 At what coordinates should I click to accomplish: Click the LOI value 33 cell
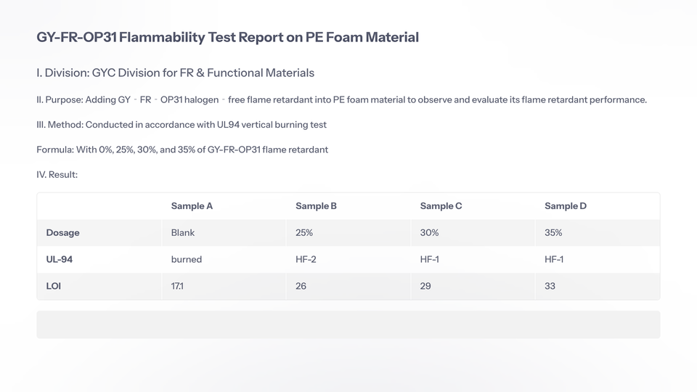pos(550,286)
